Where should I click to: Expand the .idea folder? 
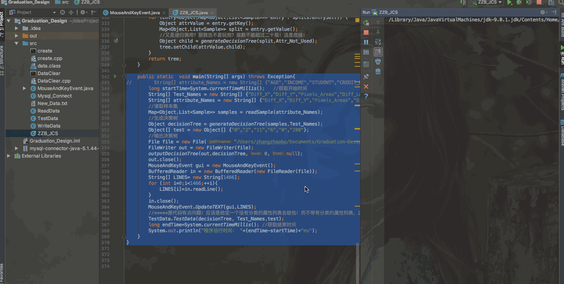click(x=16, y=28)
